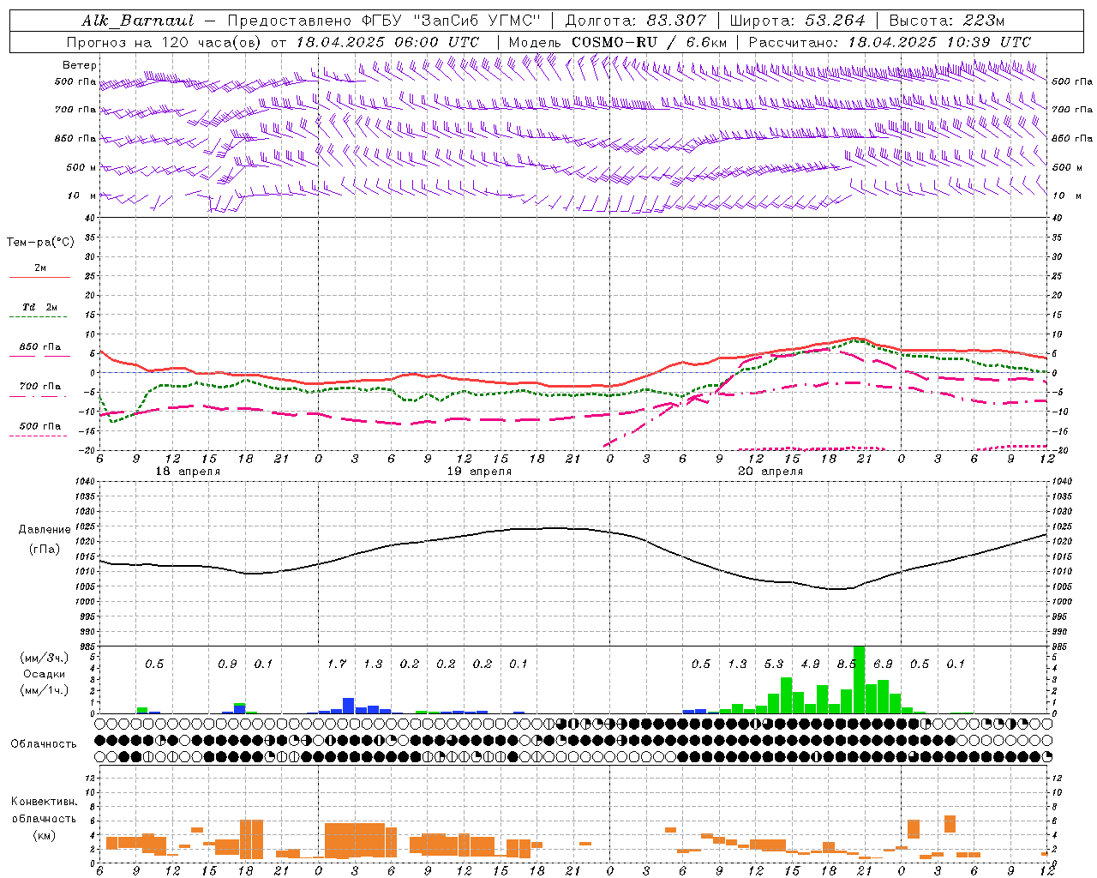The width and height of the screenshot is (1097, 878).
Task: Click the 6.9 three-hour precipitation value
Action: point(883,664)
